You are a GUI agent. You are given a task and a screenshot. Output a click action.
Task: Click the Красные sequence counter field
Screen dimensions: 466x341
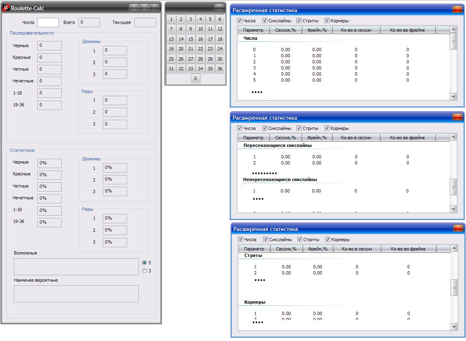pos(50,57)
